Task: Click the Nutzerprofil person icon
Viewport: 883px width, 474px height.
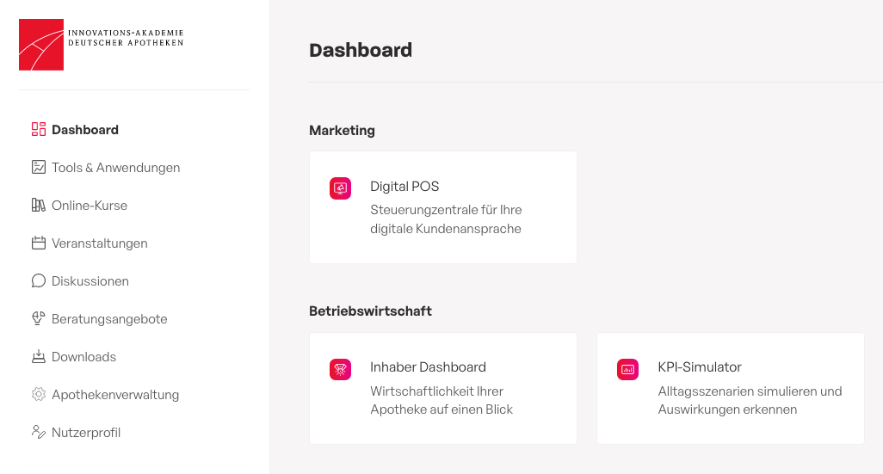Action: point(38,432)
